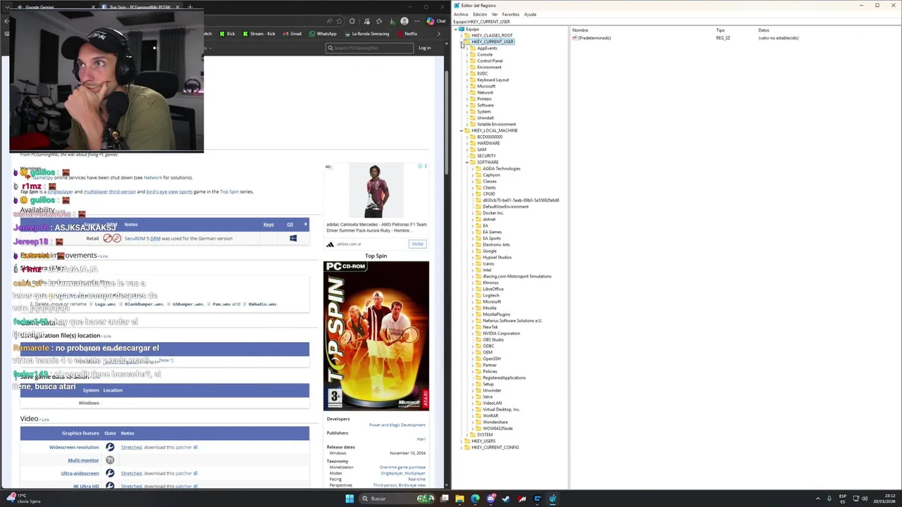Image resolution: width=902 pixels, height=507 pixels.
Task: Show more bookmarks with the chevron
Action: [439, 34]
